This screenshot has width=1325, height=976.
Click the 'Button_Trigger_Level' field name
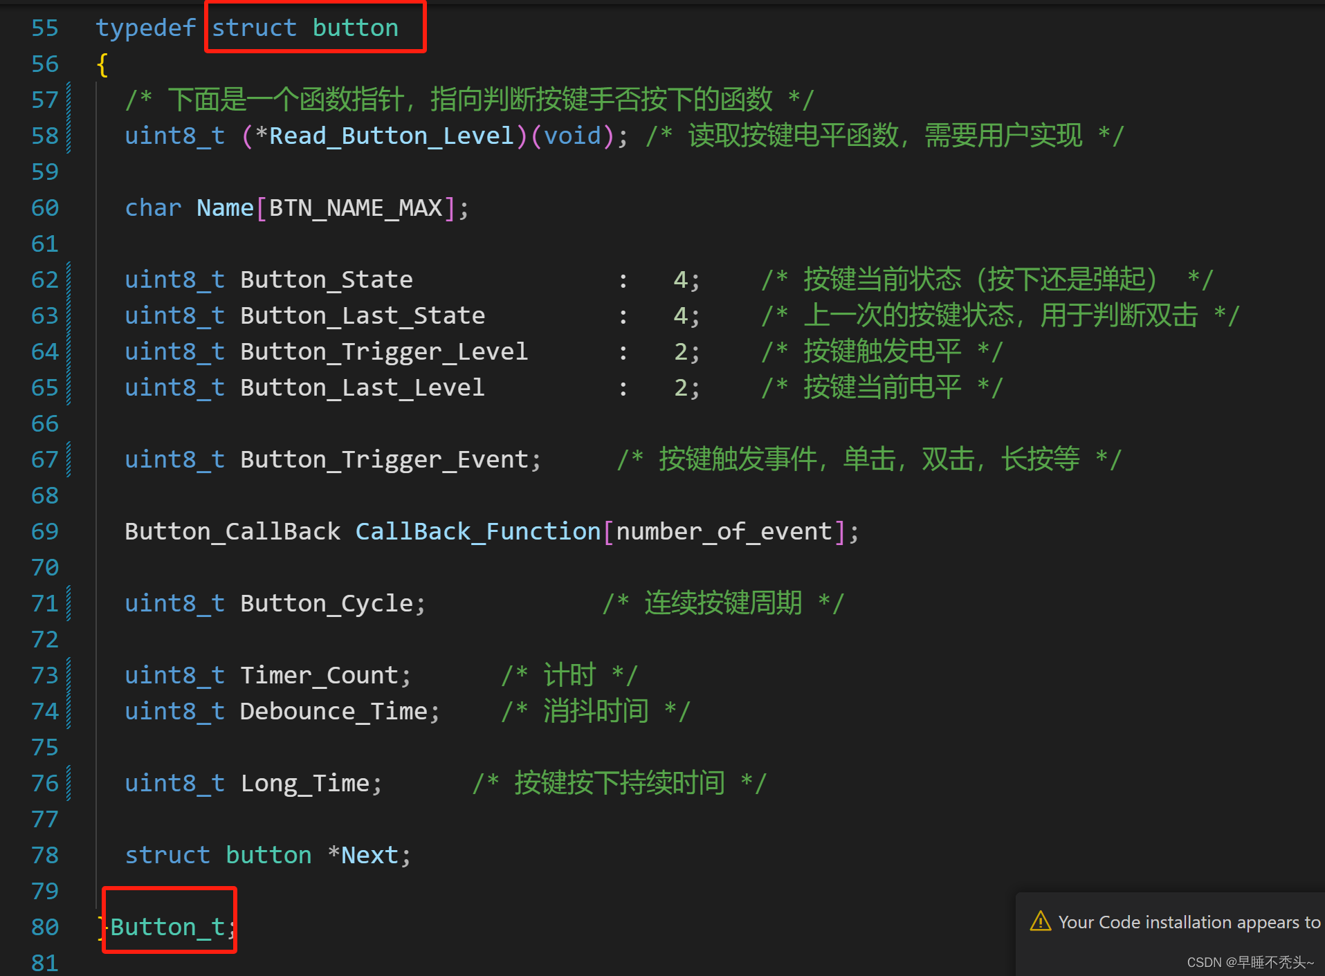pyautogui.click(x=384, y=352)
